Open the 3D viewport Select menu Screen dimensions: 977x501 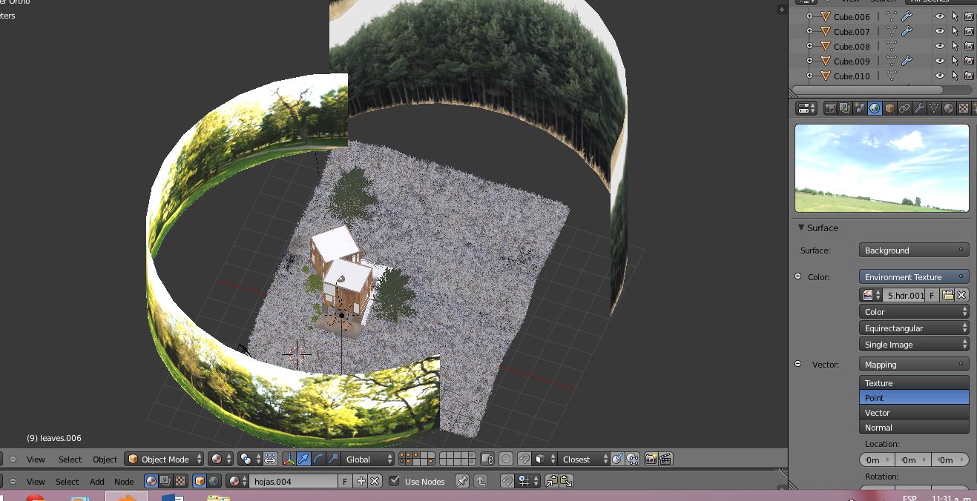pyautogui.click(x=70, y=459)
